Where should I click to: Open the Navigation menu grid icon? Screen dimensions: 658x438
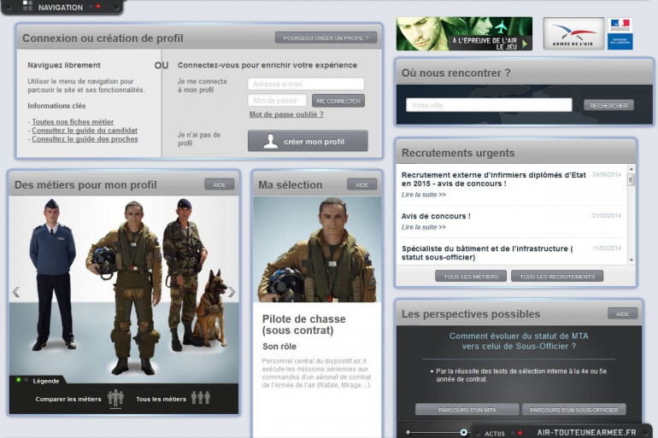pos(27,6)
